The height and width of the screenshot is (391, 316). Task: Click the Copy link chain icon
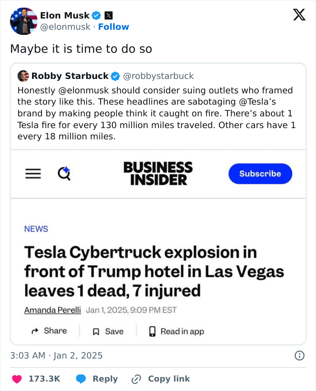pyautogui.click(x=137, y=378)
